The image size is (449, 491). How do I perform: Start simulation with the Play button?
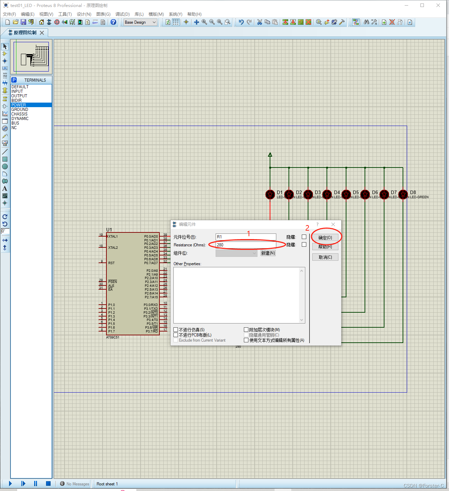coord(10,484)
